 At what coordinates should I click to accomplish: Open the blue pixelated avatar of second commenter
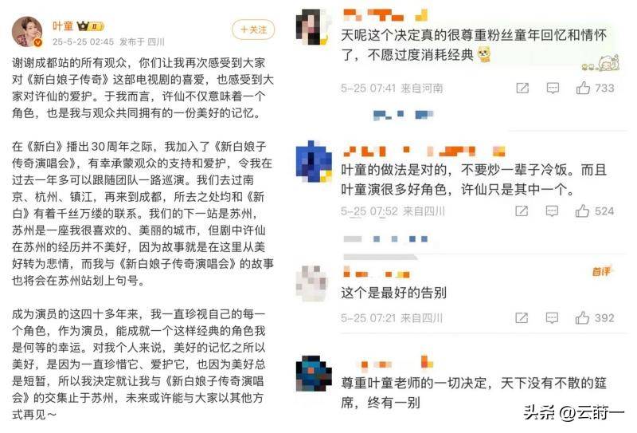point(314,161)
